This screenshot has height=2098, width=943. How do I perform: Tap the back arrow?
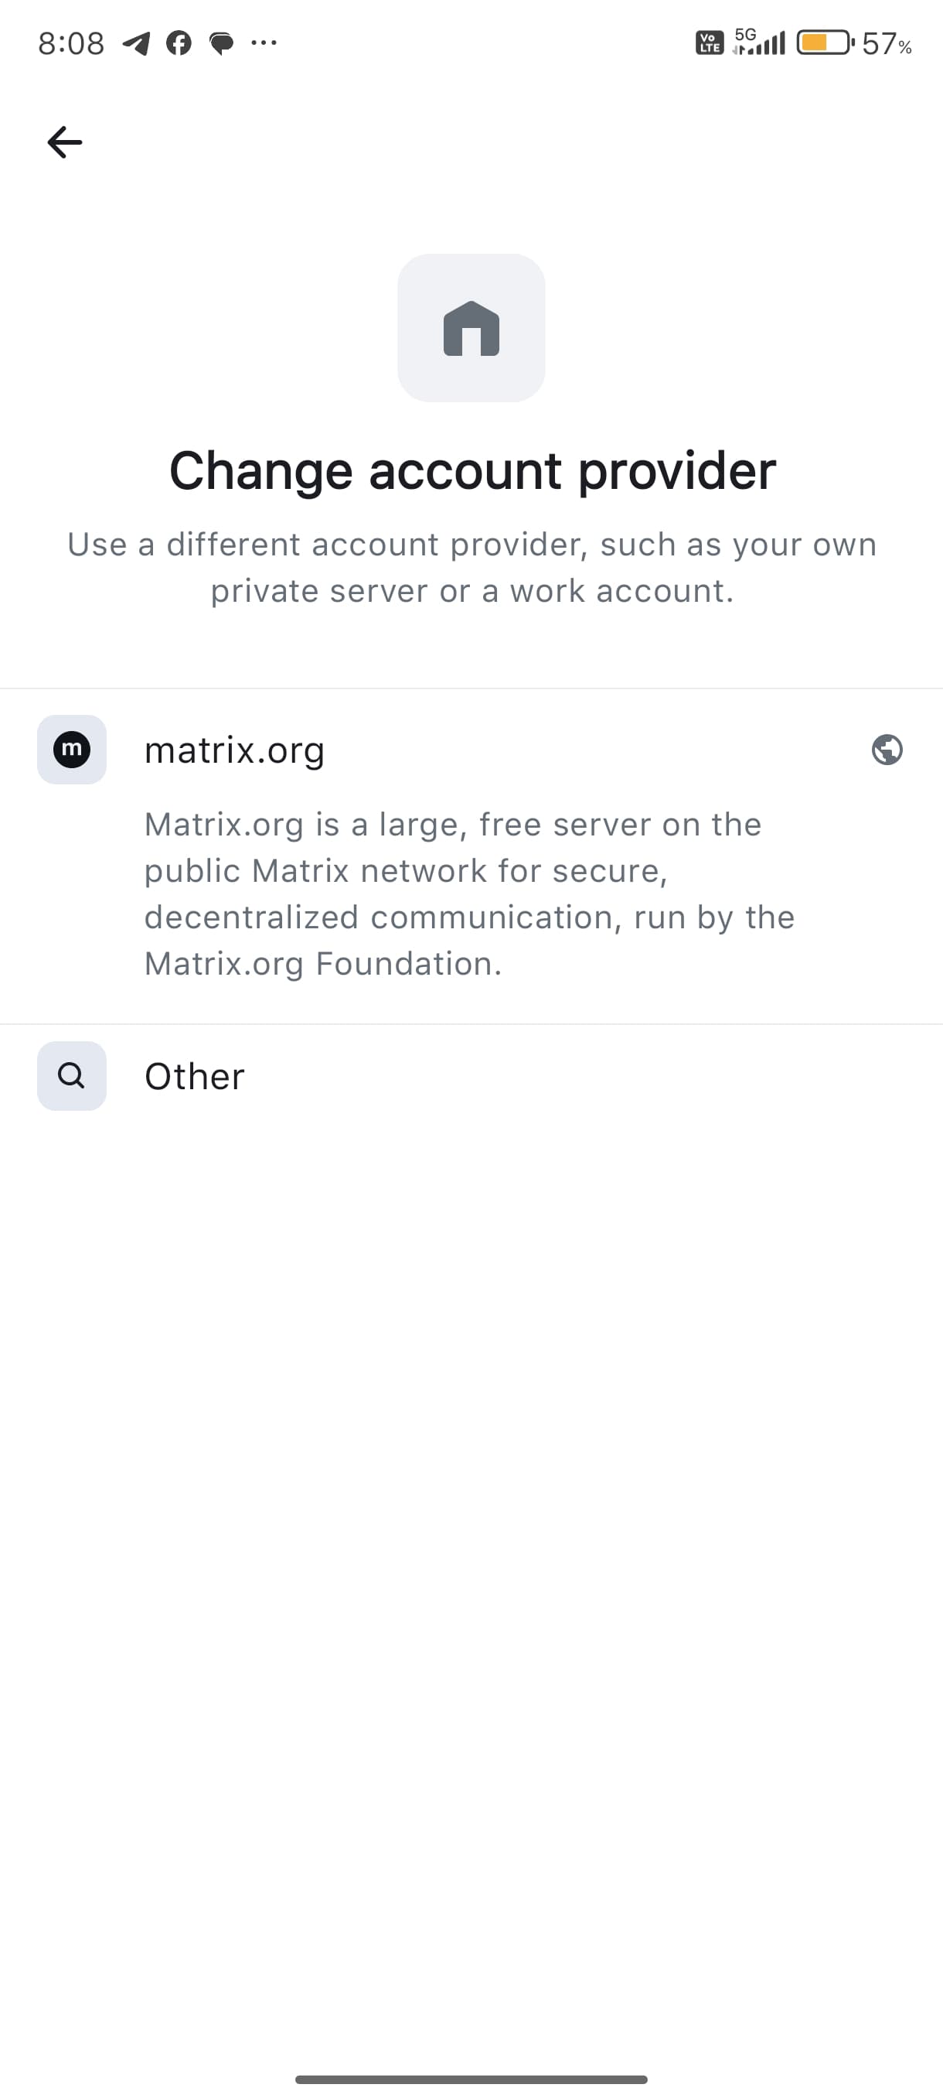(x=64, y=142)
